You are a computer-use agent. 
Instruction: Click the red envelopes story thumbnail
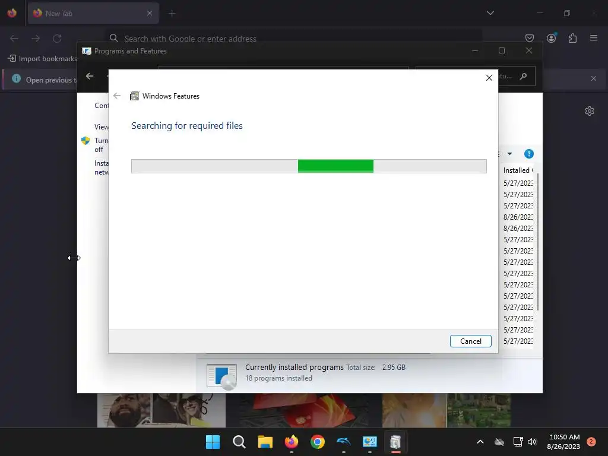(x=303, y=410)
